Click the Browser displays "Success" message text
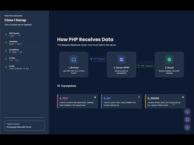 169,72
